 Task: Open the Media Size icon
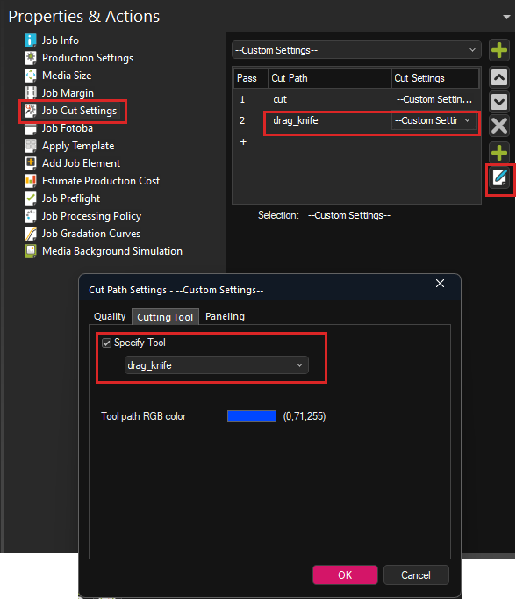pyautogui.click(x=31, y=76)
